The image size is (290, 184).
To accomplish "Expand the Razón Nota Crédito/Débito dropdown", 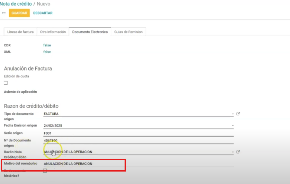I will point(233,152).
